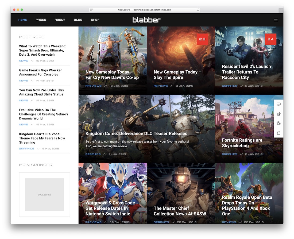
Task: Click Graphics category on Fortnite post
Action: (x=230, y=154)
